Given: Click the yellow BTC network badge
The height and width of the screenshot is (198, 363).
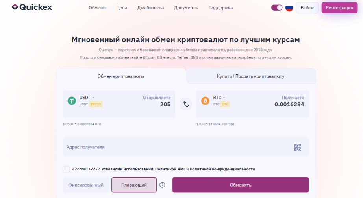Looking at the screenshot, I should [x=225, y=104].
